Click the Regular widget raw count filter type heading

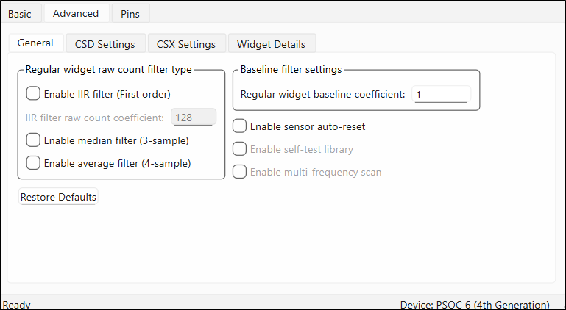pos(108,70)
